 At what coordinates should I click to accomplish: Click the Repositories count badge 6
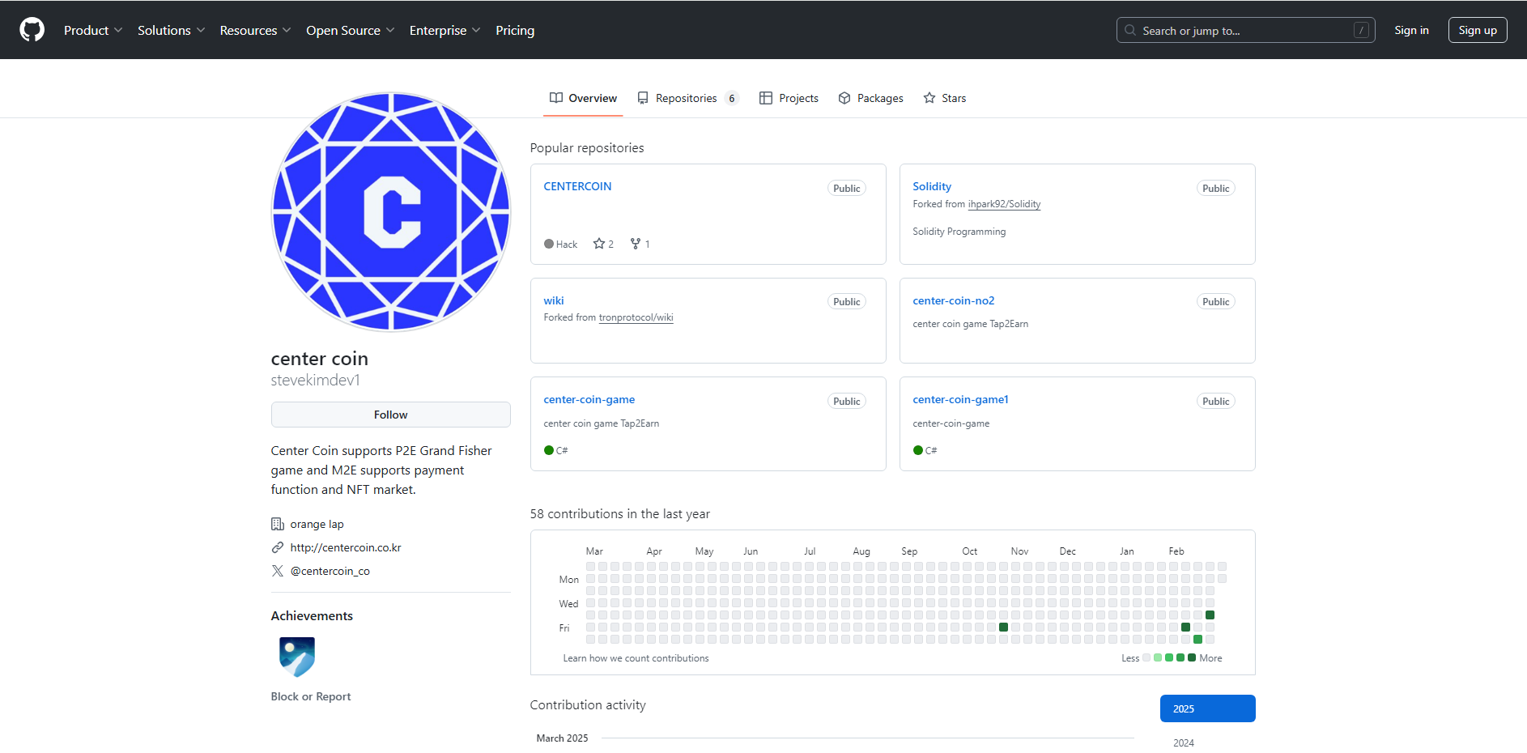tap(732, 98)
